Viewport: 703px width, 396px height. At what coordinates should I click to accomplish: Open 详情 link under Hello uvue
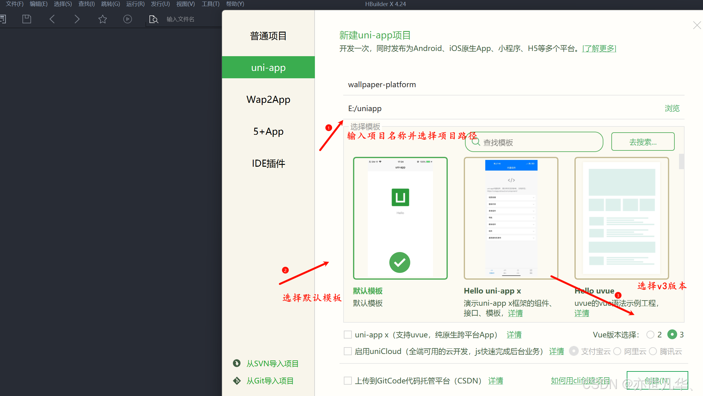point(582,313)
